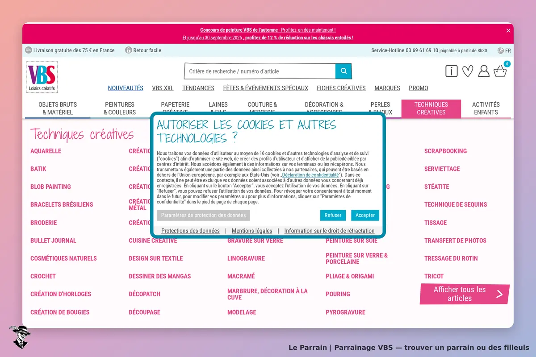Open the DÉCOPATCH category
Screen dimensions: 536x357
click(x=145, y=294)
